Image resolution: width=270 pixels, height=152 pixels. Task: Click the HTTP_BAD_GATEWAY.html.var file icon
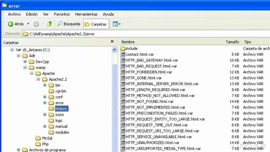(x=123, y=60)
